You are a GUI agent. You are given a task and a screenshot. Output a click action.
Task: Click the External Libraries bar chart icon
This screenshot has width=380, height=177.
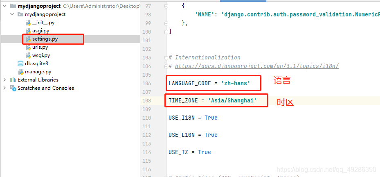(x=13, y=80)
